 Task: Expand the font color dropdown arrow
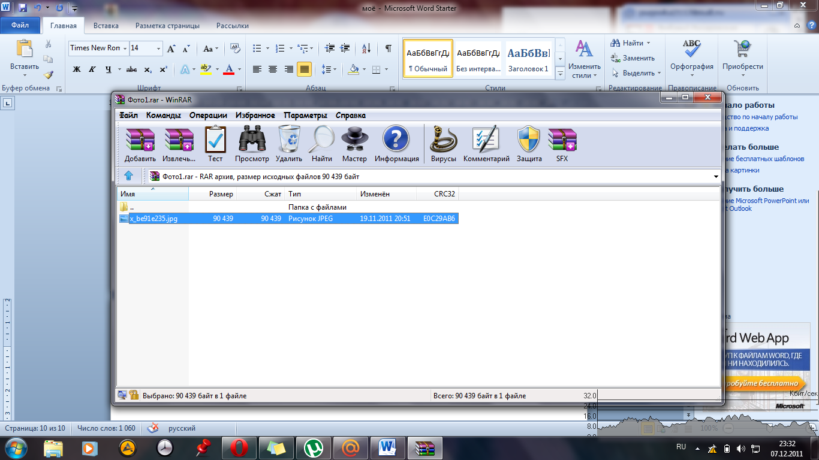(239, 69)
